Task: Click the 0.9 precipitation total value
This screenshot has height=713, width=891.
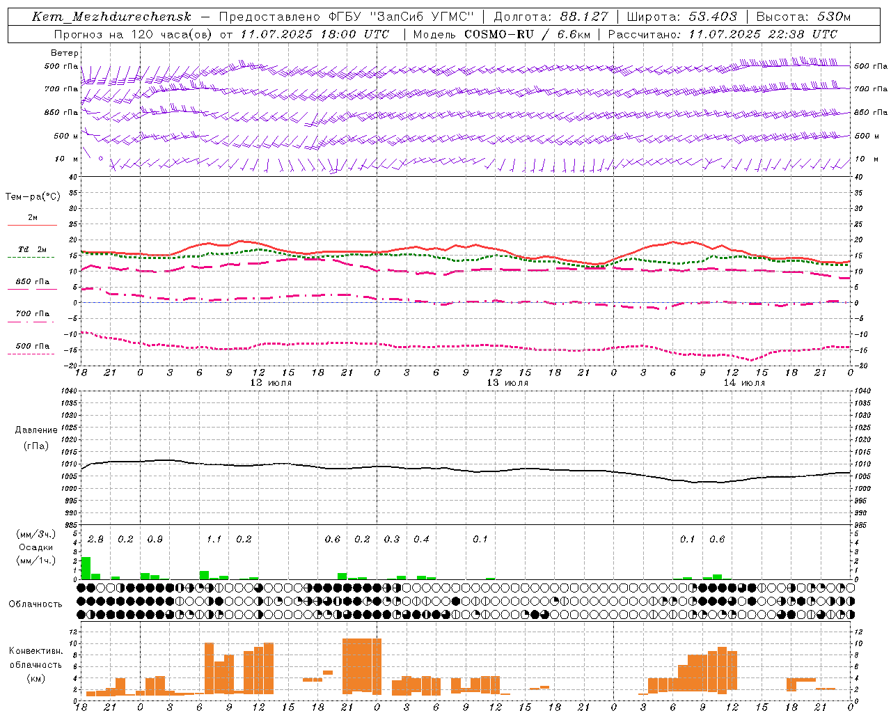Action: [155, 540]
